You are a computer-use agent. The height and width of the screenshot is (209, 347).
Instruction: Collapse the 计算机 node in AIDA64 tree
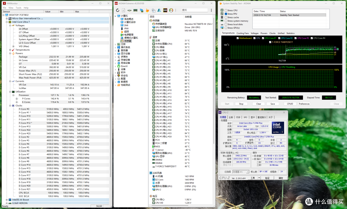[115, 16]
